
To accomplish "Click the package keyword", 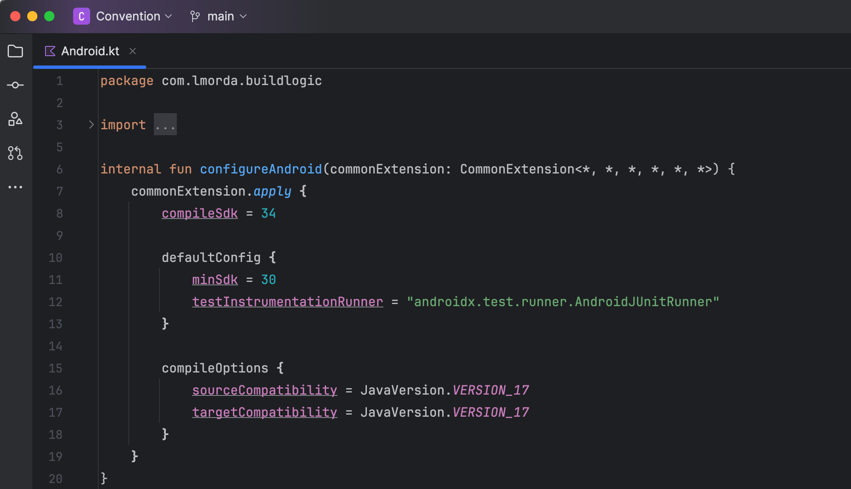I will tap(127, 81).
